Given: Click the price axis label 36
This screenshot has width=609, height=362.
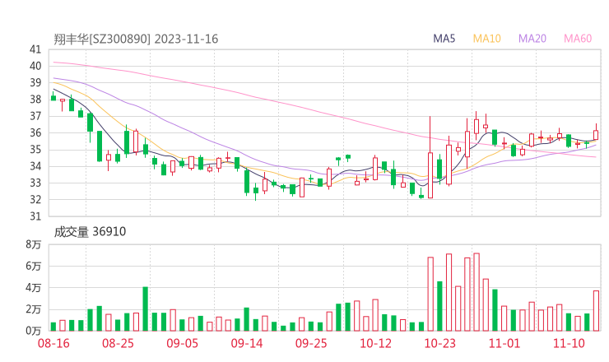Looking at the screenshot, I should 35,132.
